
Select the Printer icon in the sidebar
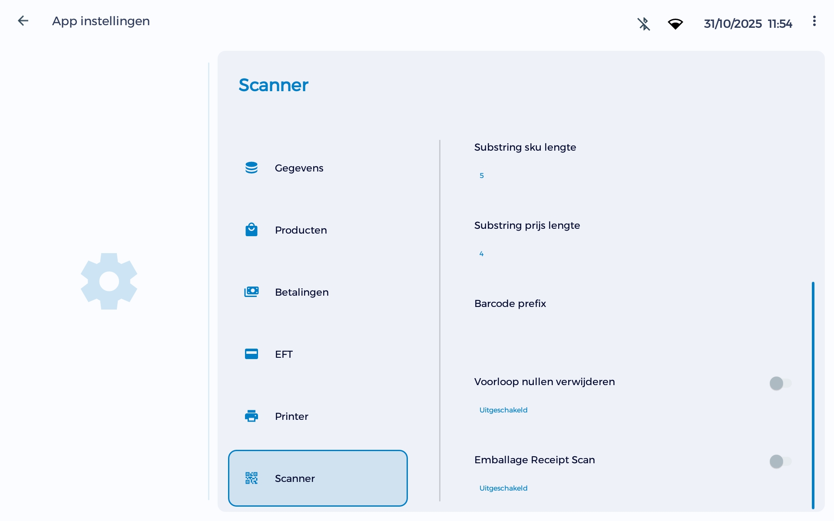click(x=252, y=416)
